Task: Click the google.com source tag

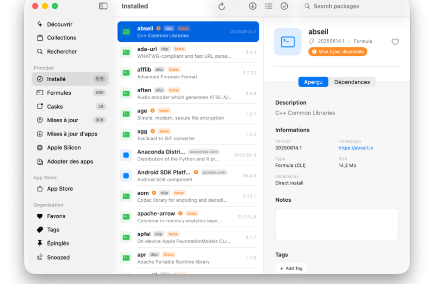Action: tap(214, 172)
